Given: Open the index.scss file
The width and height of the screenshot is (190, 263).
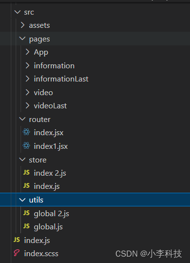Looking at the screenshot, I should 41,254.
